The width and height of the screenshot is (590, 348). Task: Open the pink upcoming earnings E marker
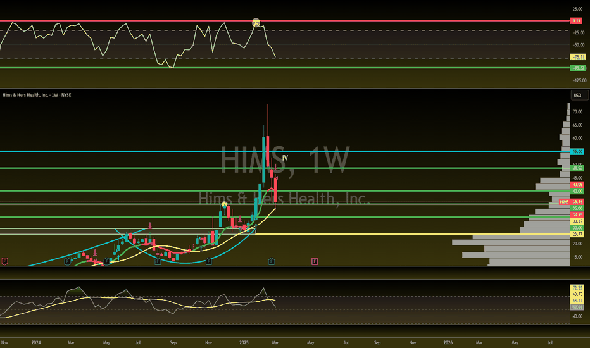pos(315,261)
